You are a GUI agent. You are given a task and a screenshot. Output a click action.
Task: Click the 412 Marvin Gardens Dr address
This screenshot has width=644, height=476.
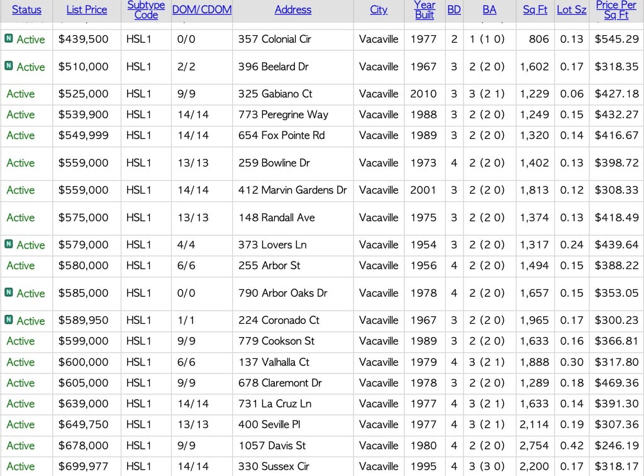[x=292, y=190]
